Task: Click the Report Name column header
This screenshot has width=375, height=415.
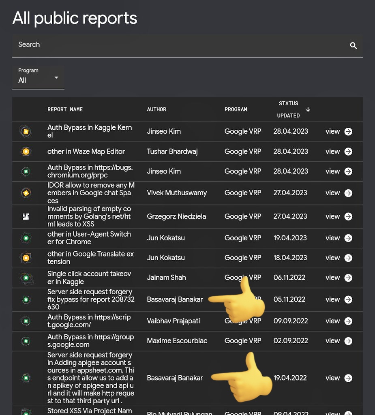Action: [65, 109]
